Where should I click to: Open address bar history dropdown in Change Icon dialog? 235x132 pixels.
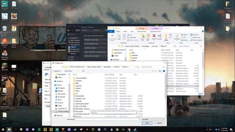(x=136, y=67)
